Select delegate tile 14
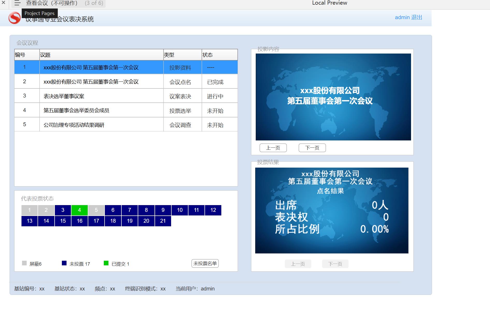Screen dimensions: 490x322 46,221
